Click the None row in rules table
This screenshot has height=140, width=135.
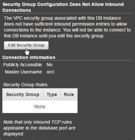click(40, 107)
